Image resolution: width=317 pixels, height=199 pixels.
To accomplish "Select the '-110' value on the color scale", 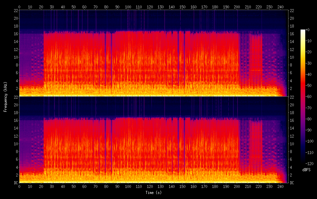I will pos(310,153).
